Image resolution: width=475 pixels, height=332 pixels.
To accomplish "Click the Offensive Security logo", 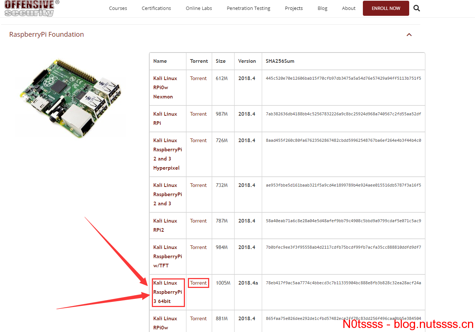I will 32,8.
